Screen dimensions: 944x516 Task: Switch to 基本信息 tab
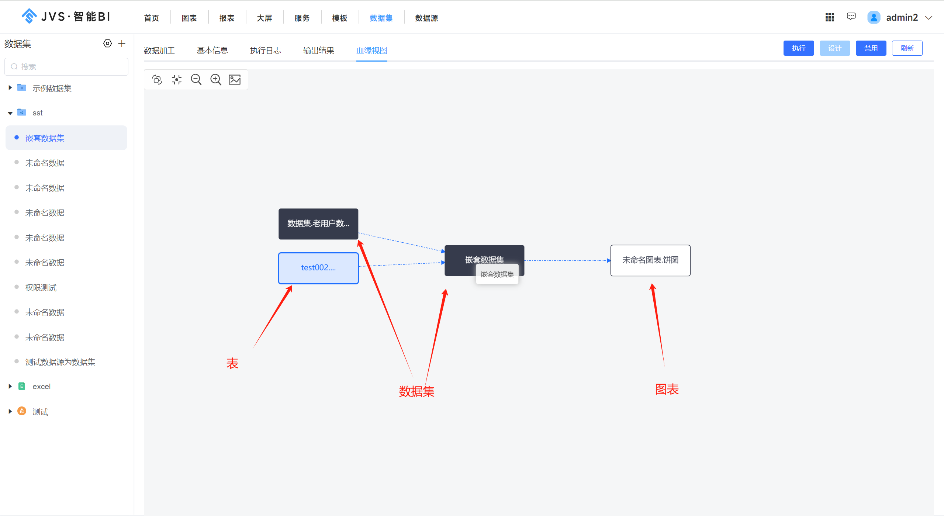click(x=212, y=50)
